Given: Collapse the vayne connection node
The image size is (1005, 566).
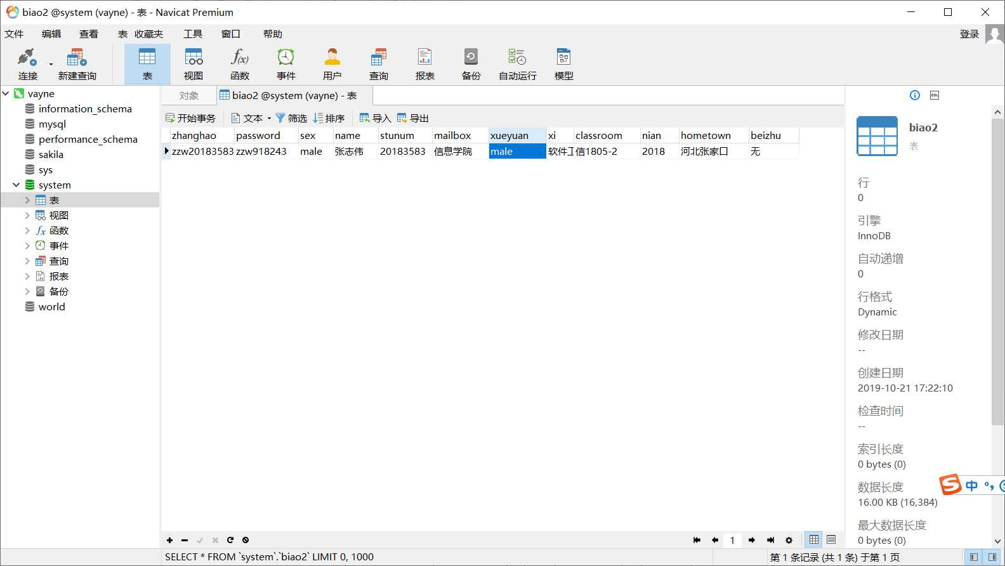Looking at the screenshot, I should (x=6, y=93).
